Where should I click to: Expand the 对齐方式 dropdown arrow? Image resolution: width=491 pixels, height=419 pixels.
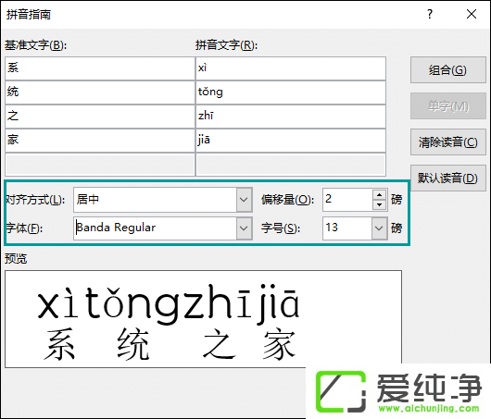coord(244,200)
